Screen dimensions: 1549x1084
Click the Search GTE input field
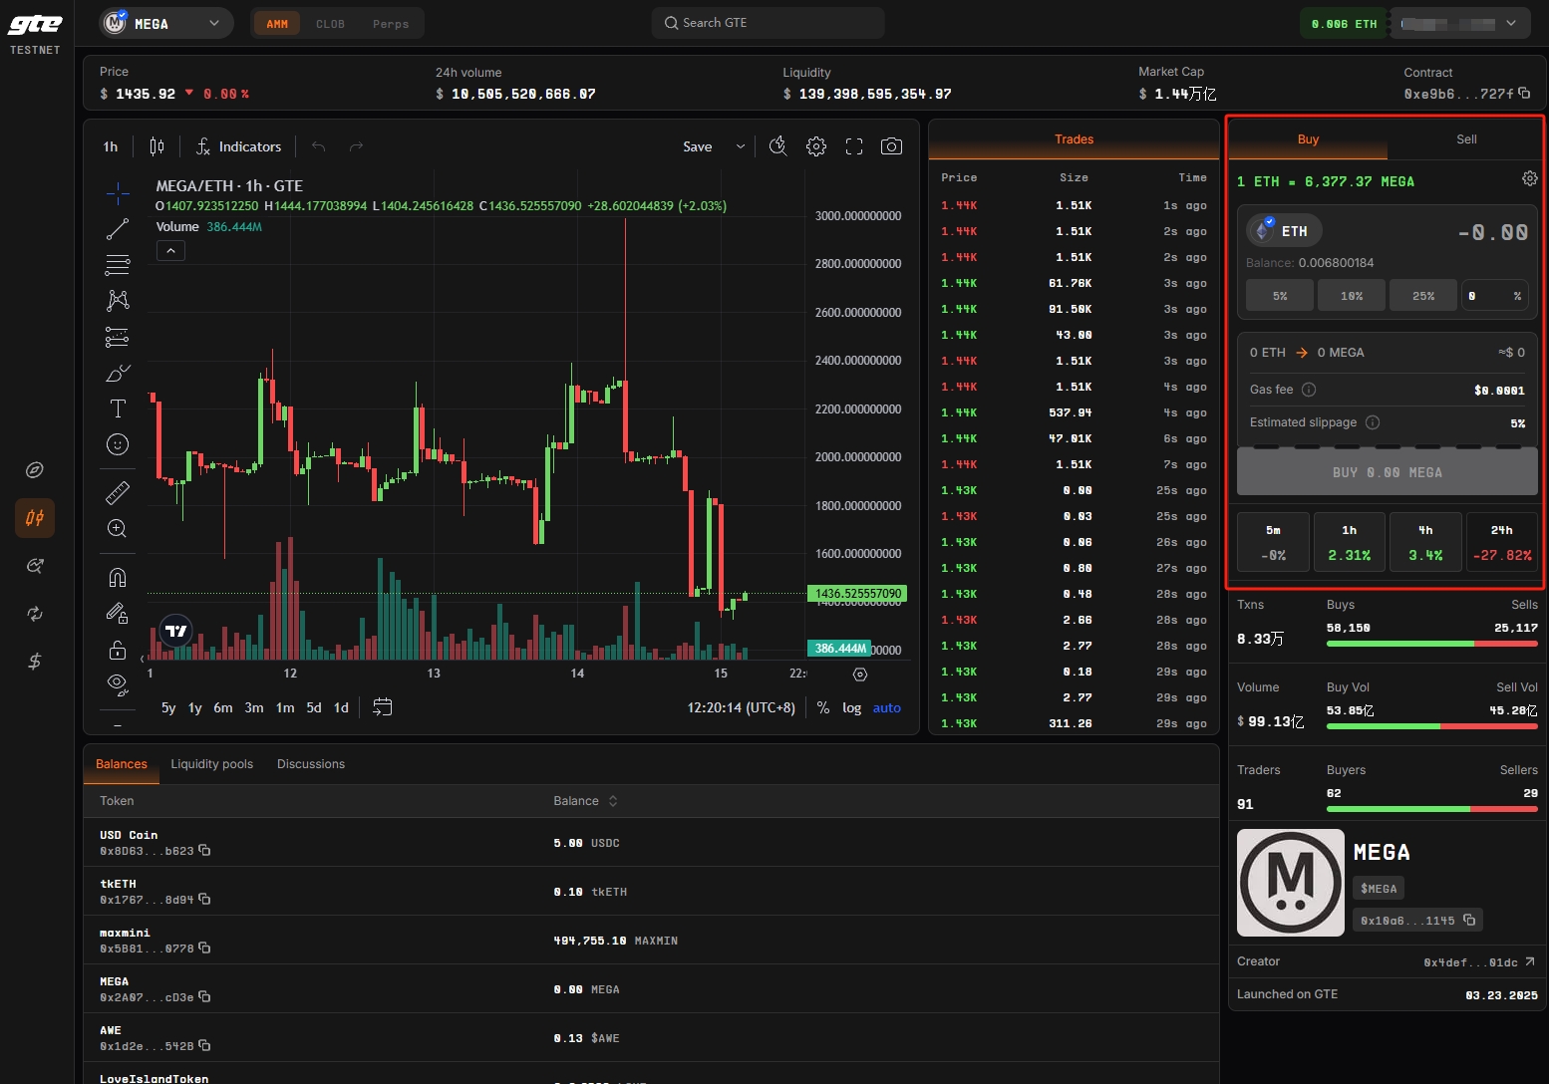(x=768, y=23)
